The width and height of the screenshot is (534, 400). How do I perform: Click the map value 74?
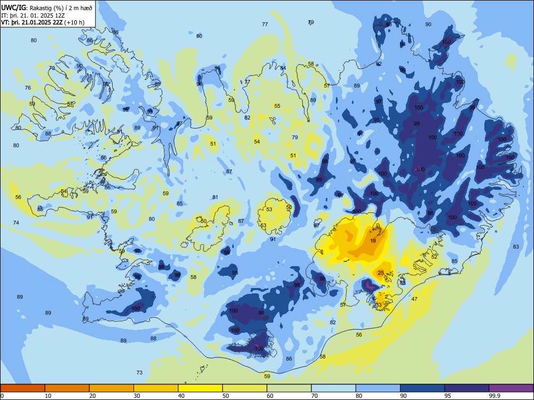tap(16, 223)
